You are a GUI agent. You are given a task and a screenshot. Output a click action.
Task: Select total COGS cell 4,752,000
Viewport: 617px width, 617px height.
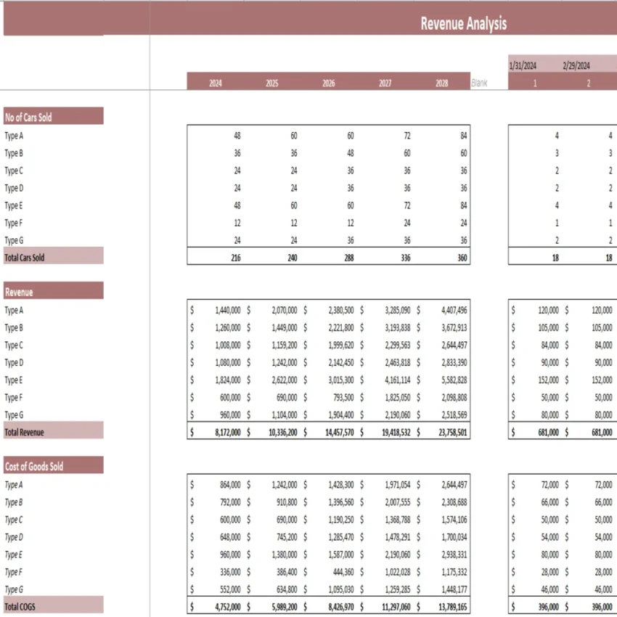(x=228, y=607)
